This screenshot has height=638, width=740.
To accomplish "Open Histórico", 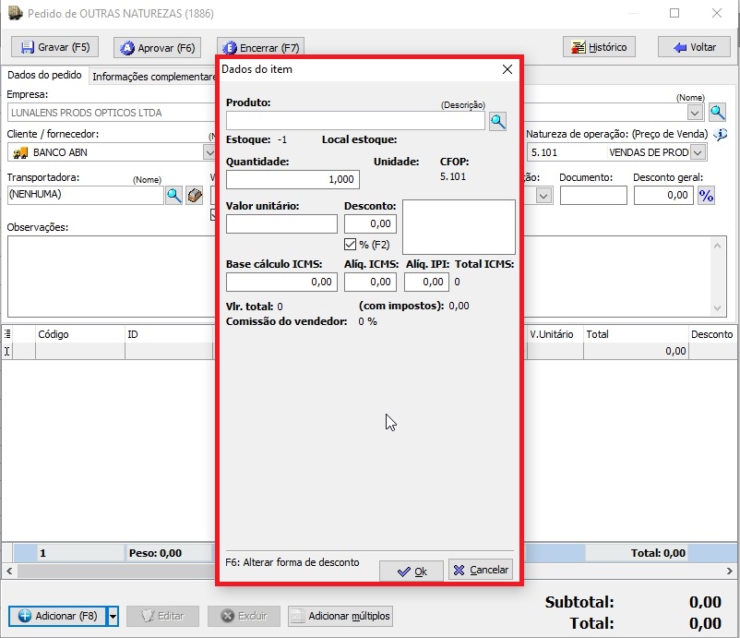I will click(x=599, y=47).
